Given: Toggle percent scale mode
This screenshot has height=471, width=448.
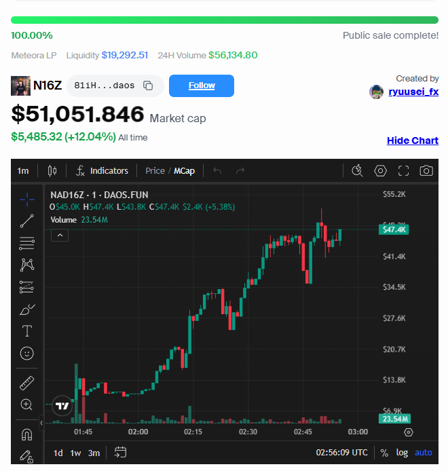Looking at the screenshot, I should tap(384, 453).
